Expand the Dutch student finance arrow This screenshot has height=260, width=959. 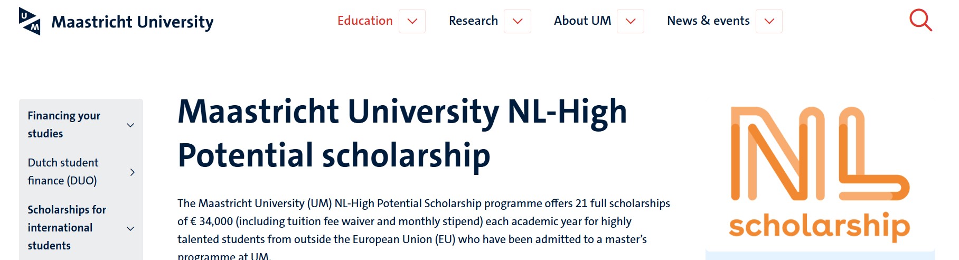pyautogui.click(x=132, y=172)
